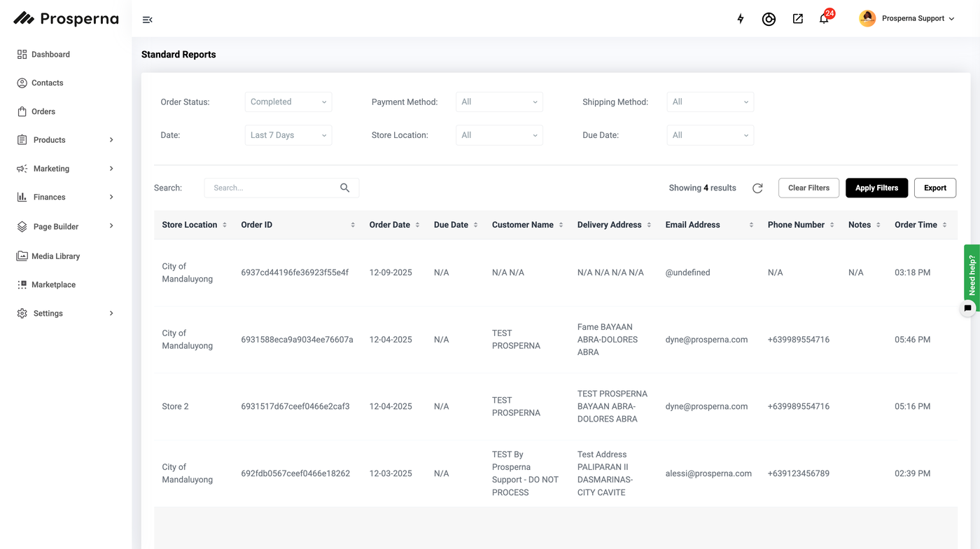Focus the Search input field
The height and width of the screenshot is (549, 980).
tap(281, 188)
